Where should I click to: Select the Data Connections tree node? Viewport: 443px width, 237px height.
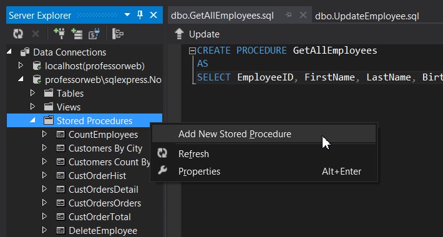pyautogui.click(x=70, y=52)
